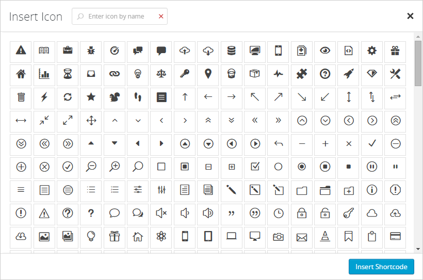Pick the rocket icon
This screenshot has height=280, width=423.
click(x=349, y=74)
